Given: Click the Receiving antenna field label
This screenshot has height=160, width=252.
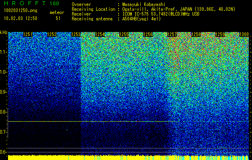Looking at the screenshot, I should 92,19.
